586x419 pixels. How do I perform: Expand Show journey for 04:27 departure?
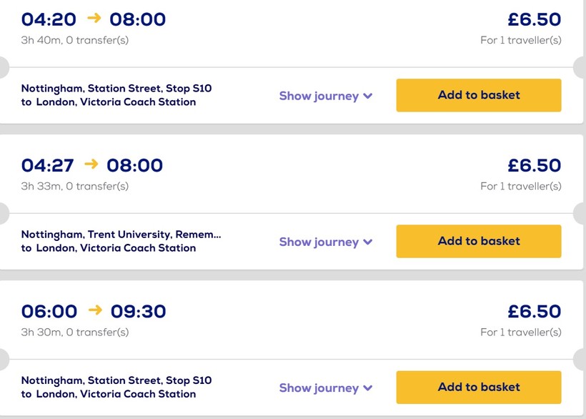pos(319,242)
